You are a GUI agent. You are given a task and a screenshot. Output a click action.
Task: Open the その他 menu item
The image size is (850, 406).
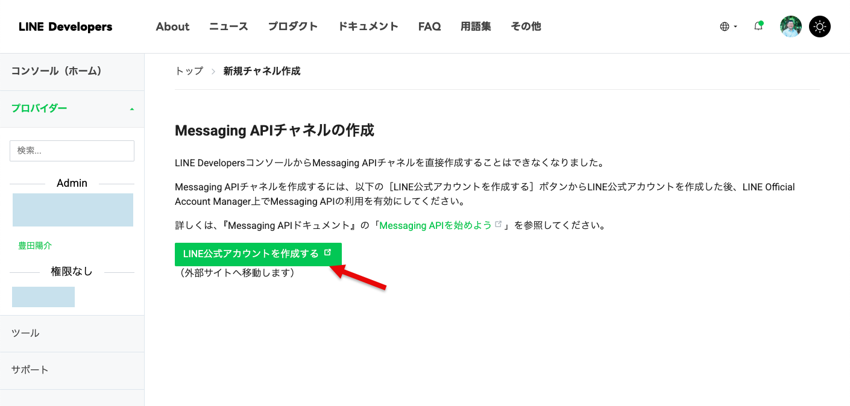(526, 27)
